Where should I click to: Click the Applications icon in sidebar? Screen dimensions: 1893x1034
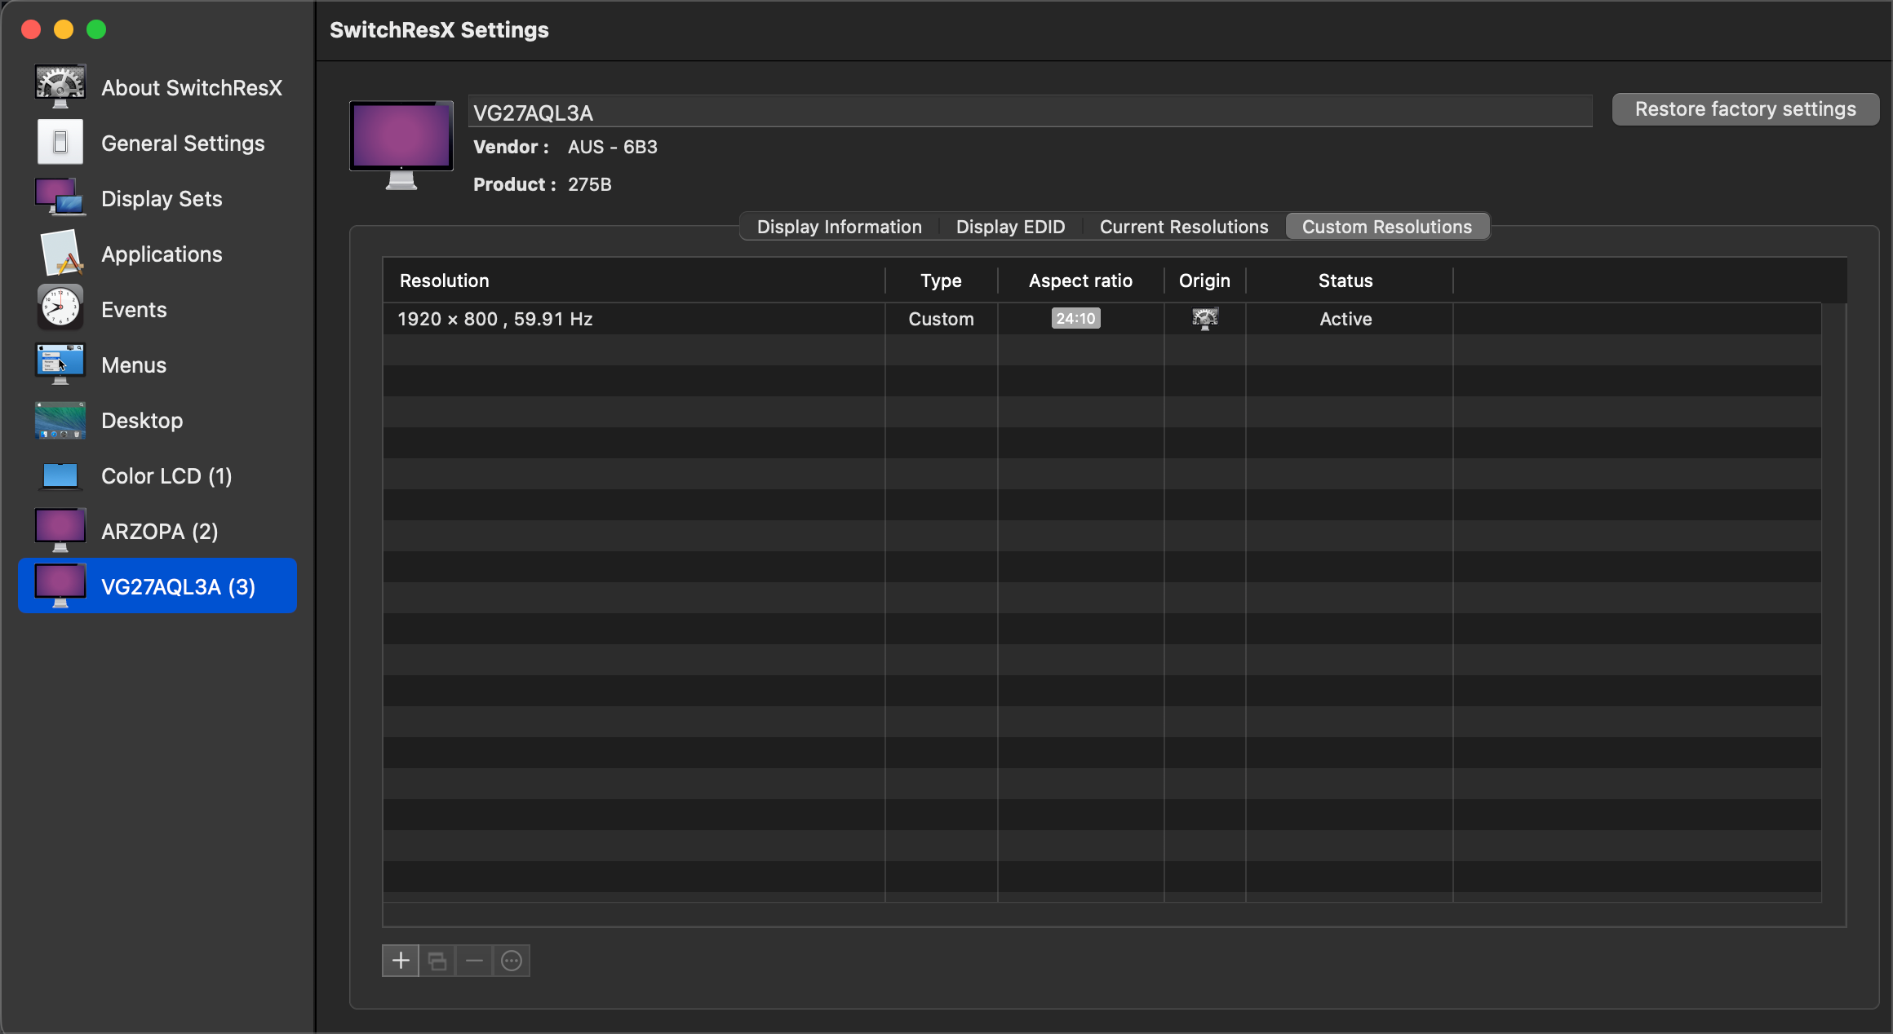60,253
